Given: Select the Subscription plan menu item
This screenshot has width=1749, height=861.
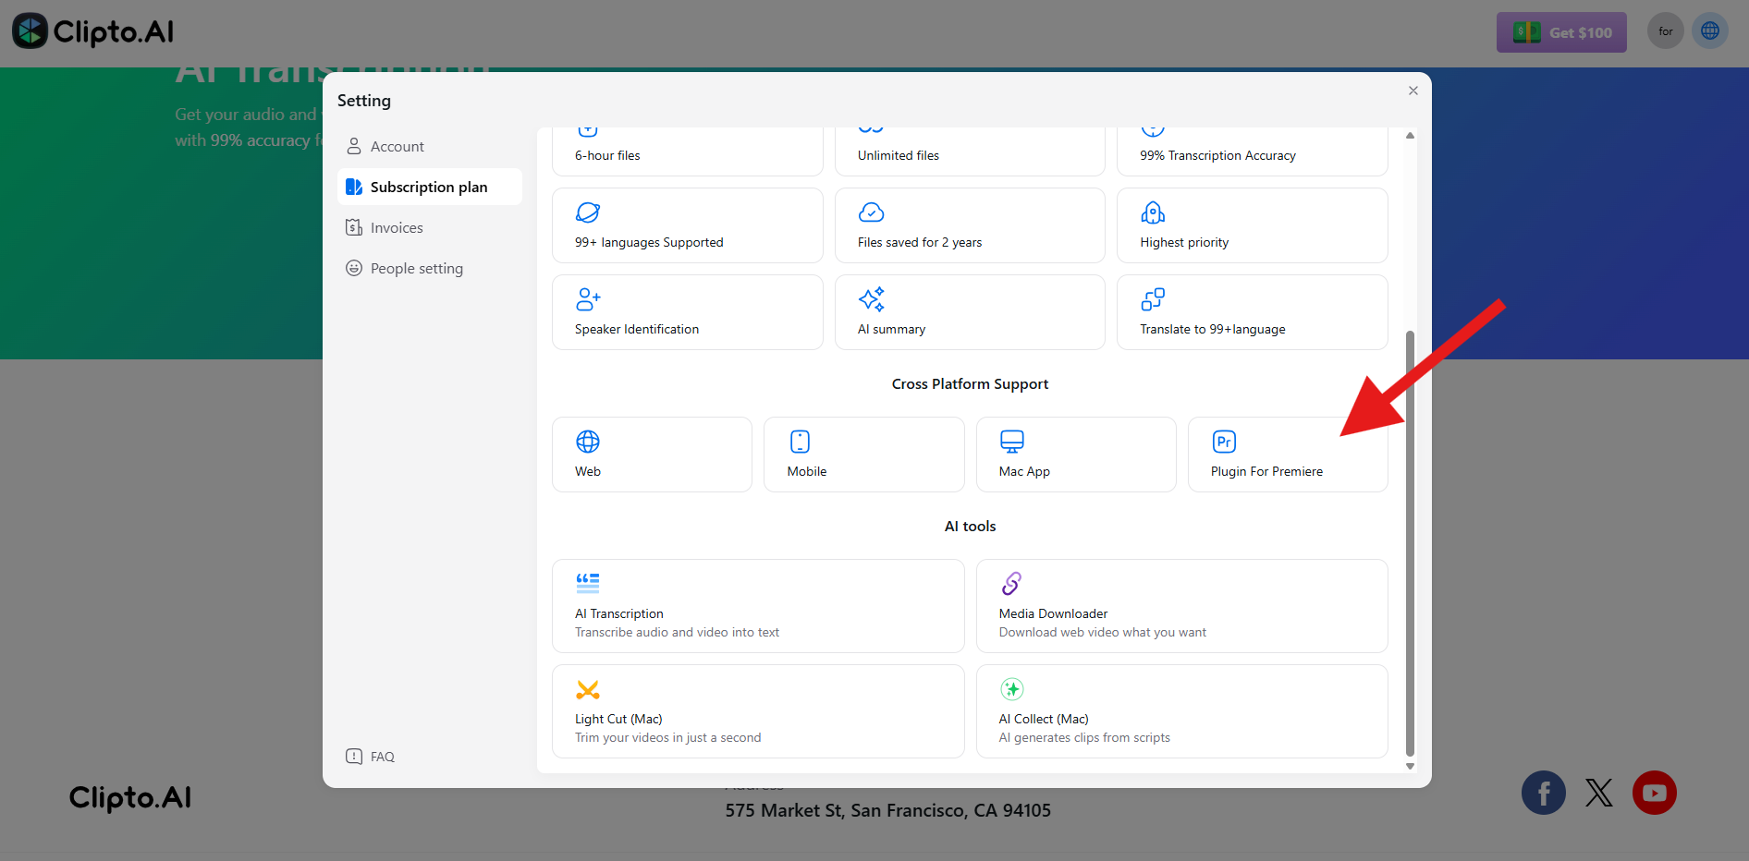Looking at the screenshot, I should pyautogui.click(x=430, y=187).
